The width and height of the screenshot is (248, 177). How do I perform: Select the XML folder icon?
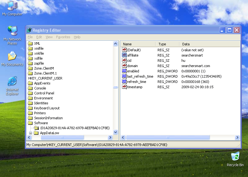click(x=30, y=43)
